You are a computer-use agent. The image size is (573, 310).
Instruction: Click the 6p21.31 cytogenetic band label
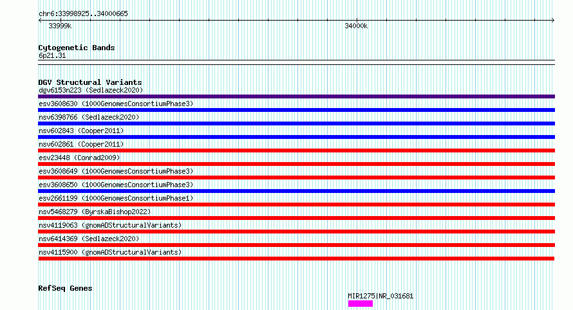[52, 55]
